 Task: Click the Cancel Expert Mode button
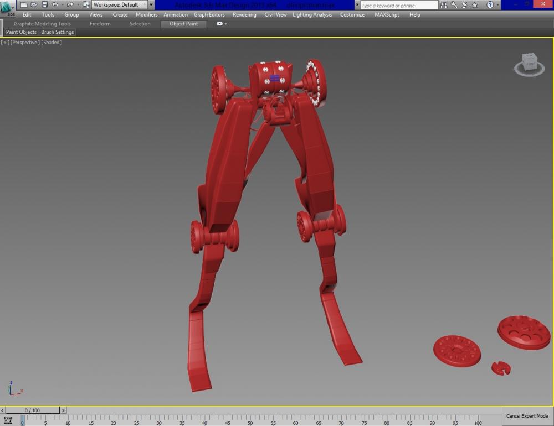[x=527, y=416]
